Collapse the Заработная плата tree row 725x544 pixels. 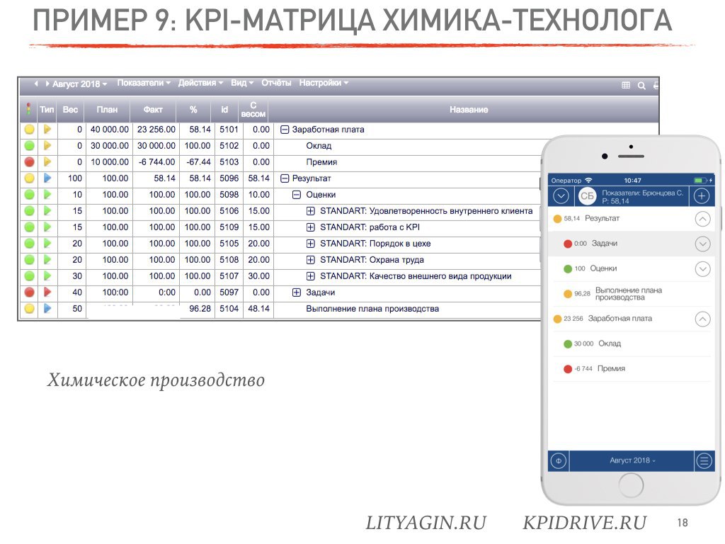point(285,130)
